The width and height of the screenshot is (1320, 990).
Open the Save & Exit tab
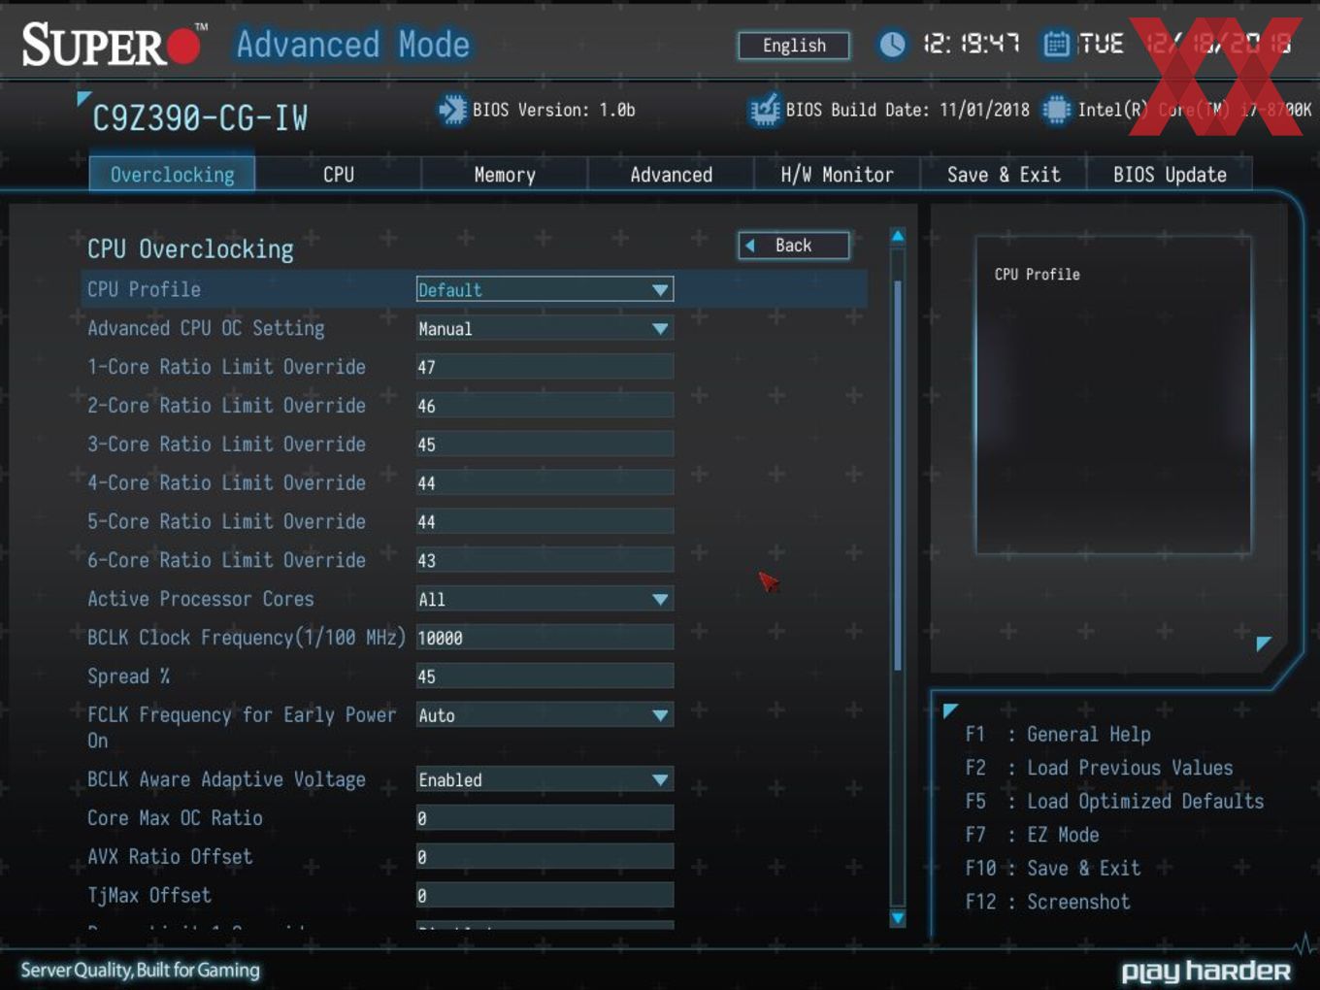point(1004,175)
